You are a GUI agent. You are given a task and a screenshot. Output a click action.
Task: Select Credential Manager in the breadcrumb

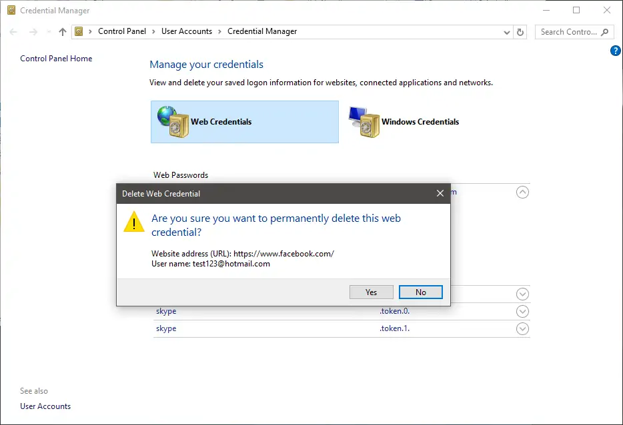(x=262, y=31)
